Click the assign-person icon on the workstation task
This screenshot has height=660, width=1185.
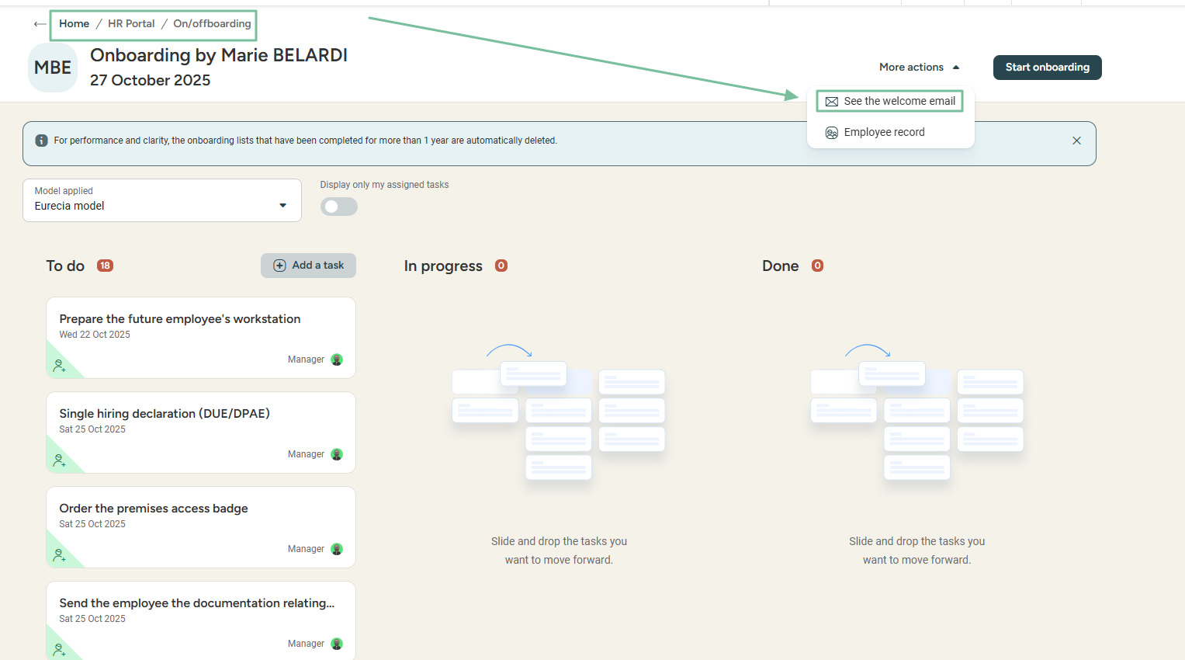59,366
